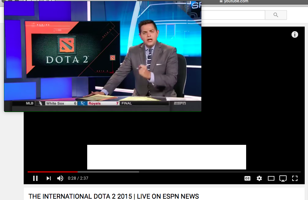Seek on the video progress bar
This screenshot has height=200, width=308.
[164, 172]
